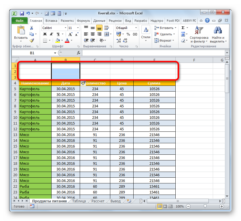This screenshot has height=221, width=241.
Task: Click the zoom slider handle
Action: (205, 206)
